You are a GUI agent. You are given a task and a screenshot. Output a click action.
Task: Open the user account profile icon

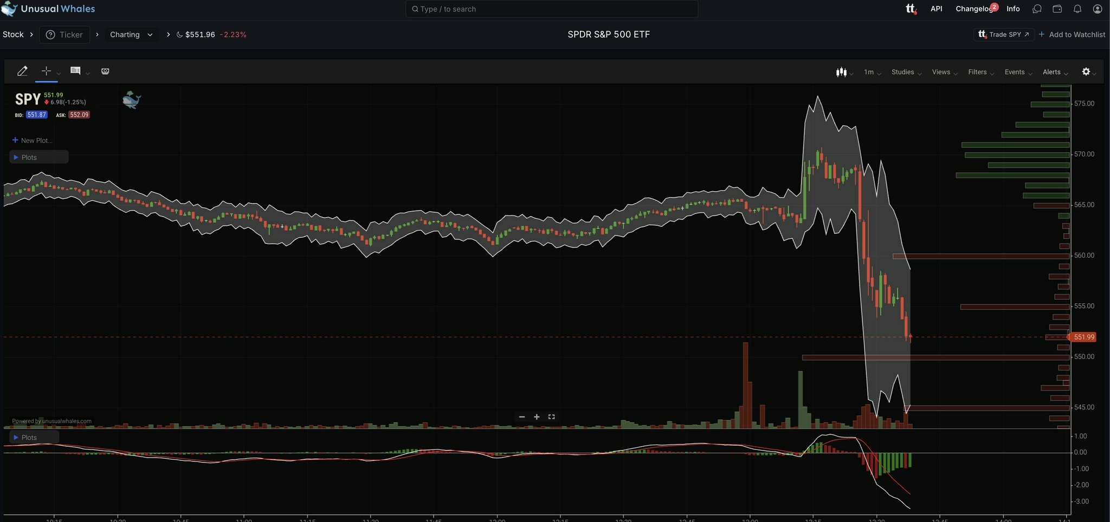pos(1098,9)
